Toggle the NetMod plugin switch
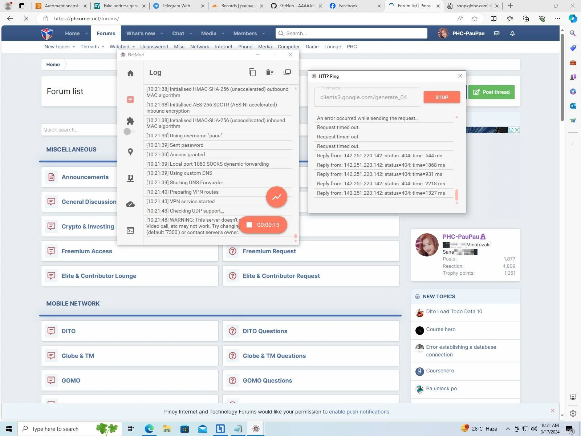Image resolution: width=581 pixels, height=436 pixels. 129,132
